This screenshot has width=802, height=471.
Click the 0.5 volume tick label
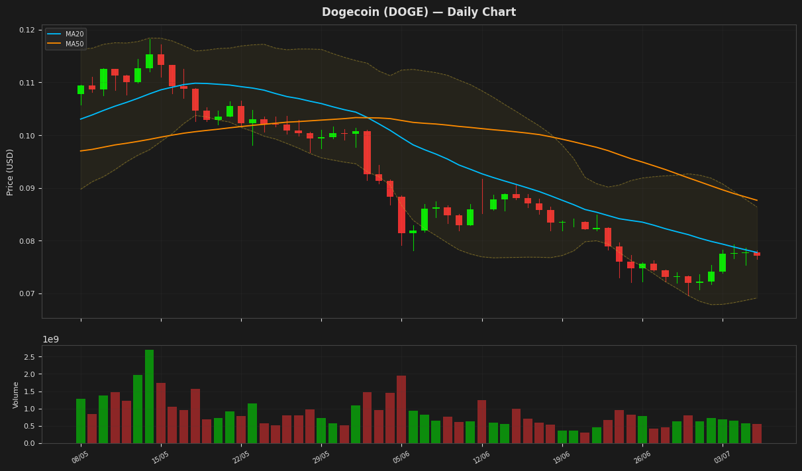30,427
